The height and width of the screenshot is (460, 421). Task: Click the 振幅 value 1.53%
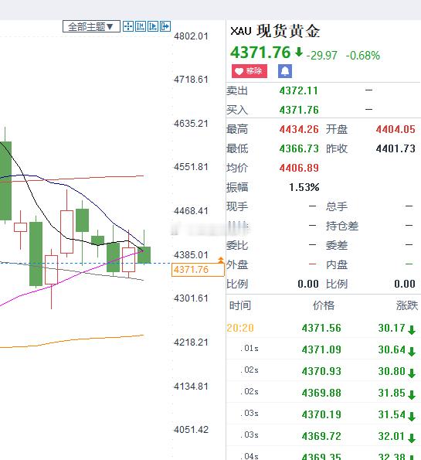pyautogui.click(x=304, y=187)
